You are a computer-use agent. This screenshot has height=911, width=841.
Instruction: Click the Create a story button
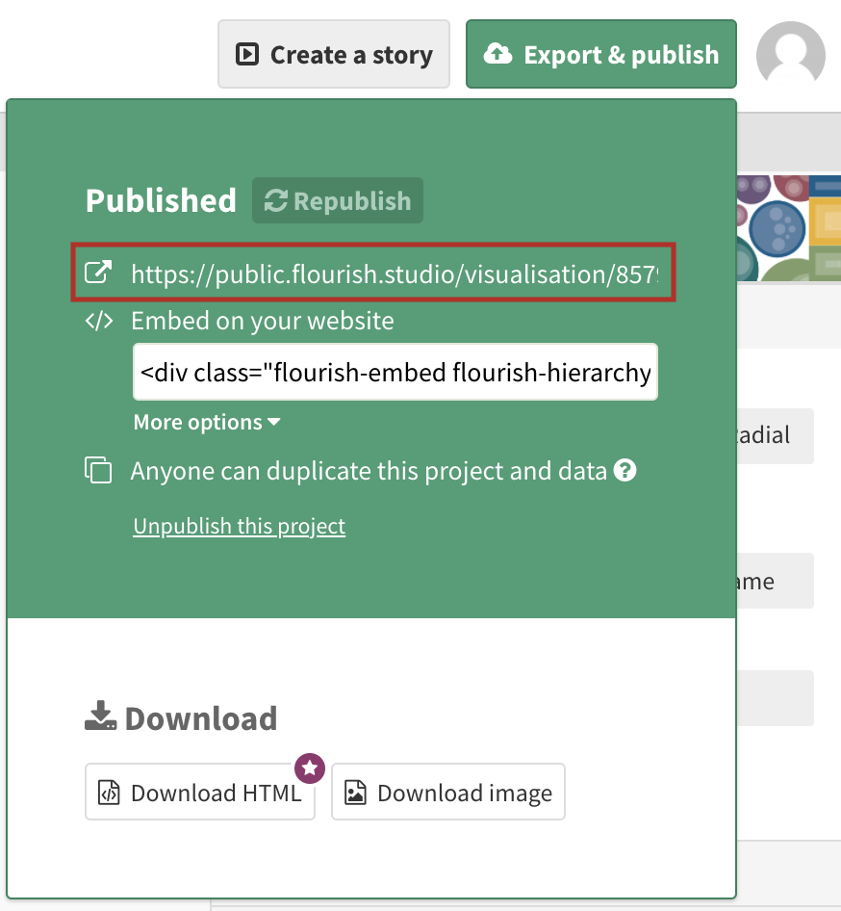pyautogui.click(x=334, y=54)
